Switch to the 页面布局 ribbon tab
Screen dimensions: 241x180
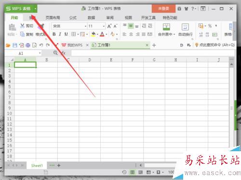click(53, 17)
